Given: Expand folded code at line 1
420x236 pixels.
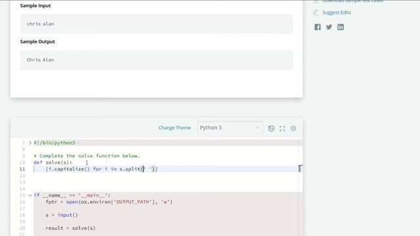Looking at the screenshot, I should [30, 143].
